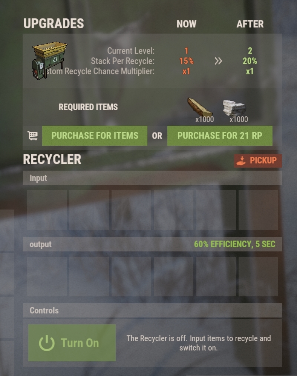Click the power icon on Turn On
This screenshot has height=376, width=297.
click(47, 343)
